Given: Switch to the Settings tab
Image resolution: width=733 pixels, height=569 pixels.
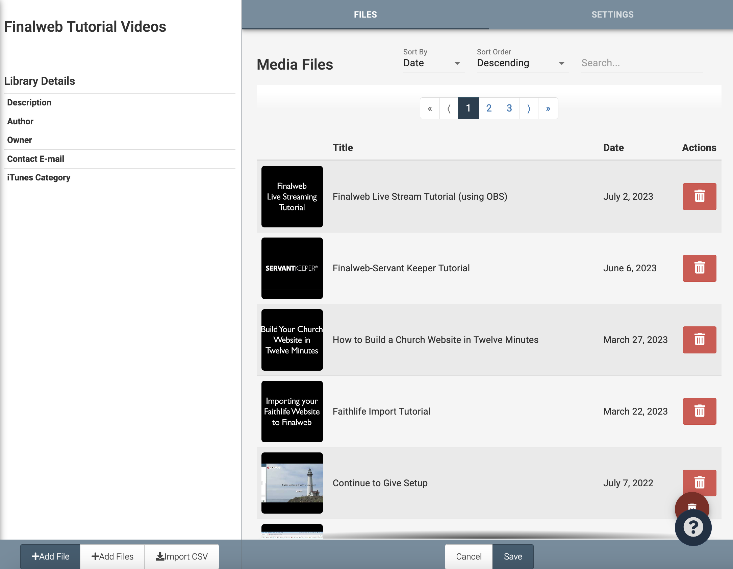Looking at the screenshot, I should (612, 15).
